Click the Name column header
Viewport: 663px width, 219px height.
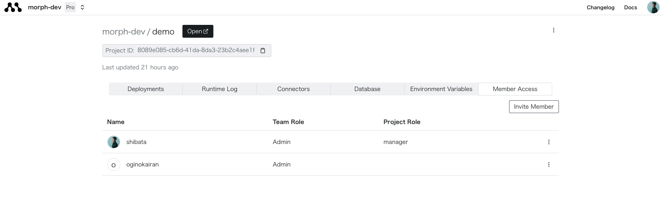116,122
